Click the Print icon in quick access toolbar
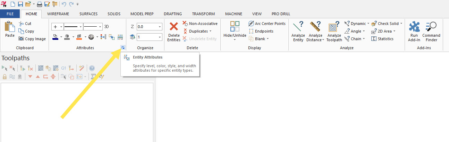The width and height of the screenshot is (449, 142). (40, 4)
